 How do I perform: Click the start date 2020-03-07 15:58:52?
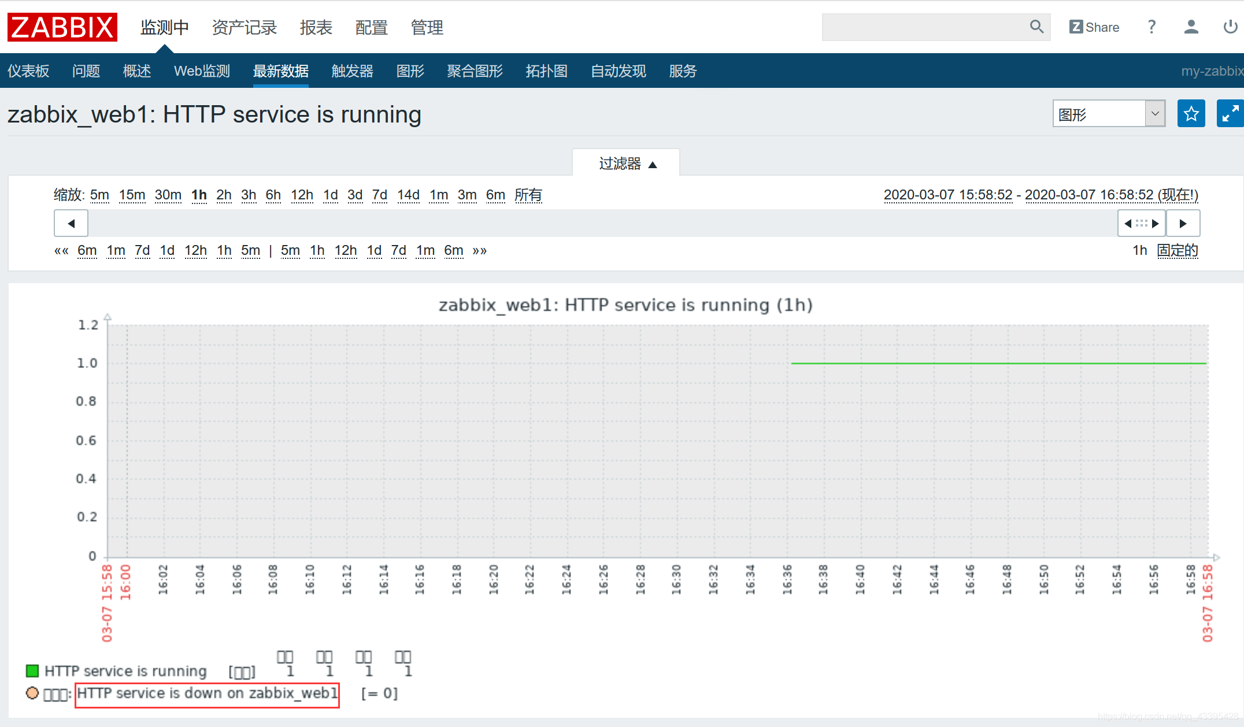(948, 195)
